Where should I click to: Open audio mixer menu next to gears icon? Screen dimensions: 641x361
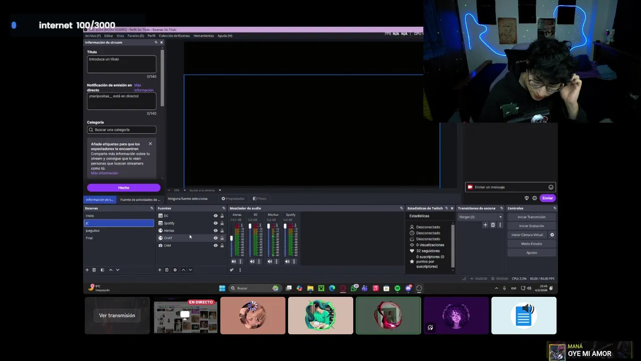coord(240,270)
